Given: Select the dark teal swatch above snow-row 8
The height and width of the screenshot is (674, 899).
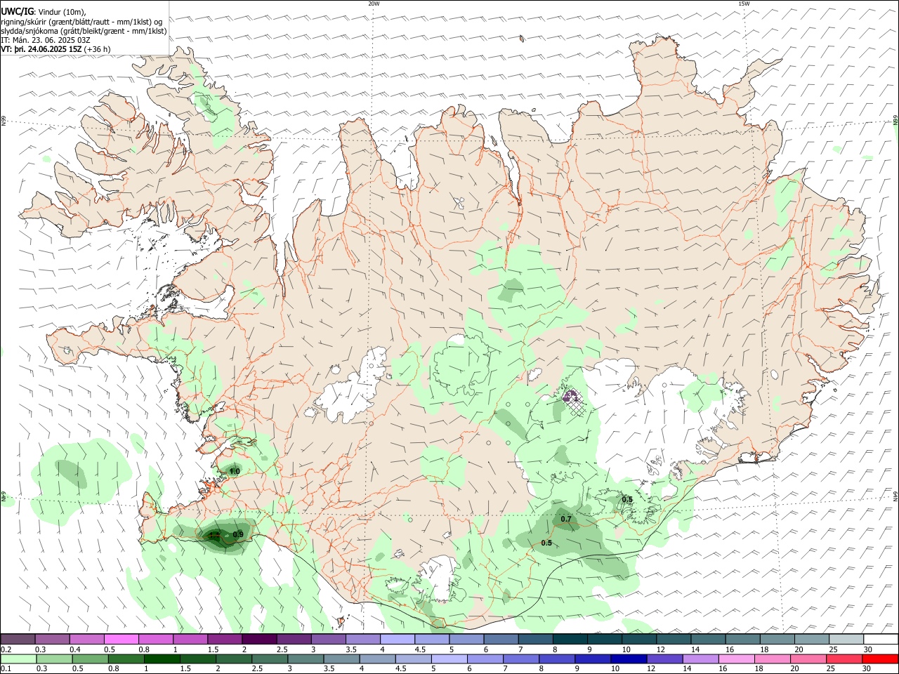Looking at the screenshot, I should [x=570, y=639].
